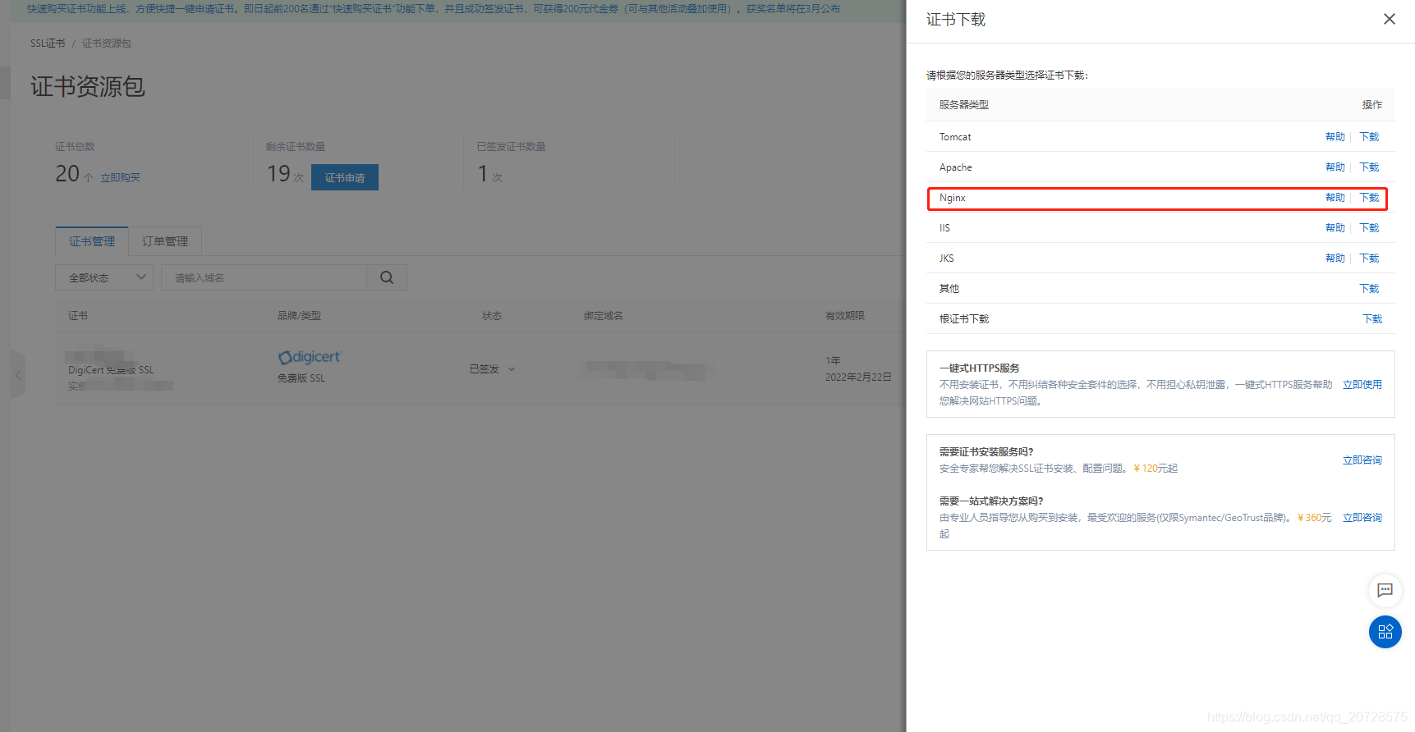Click the 绑定域名 column header
Image resolution: width=1415 pixels, height=732 pixels.
point(604,316)
